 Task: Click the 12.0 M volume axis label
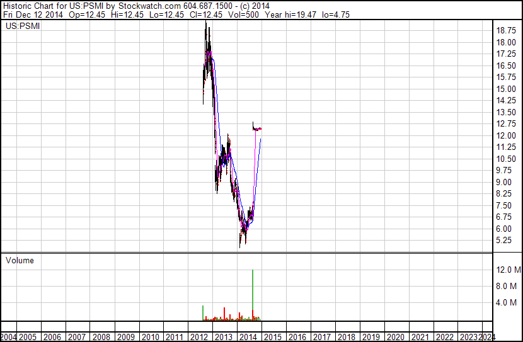509,270
